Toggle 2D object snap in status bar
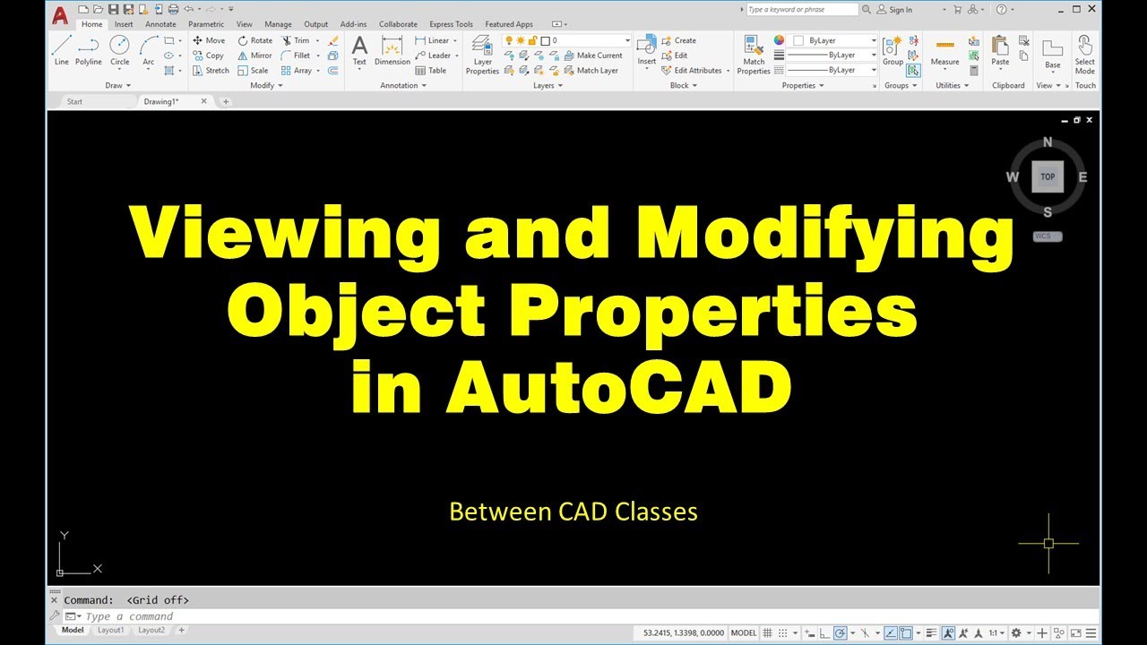The width and height of the screenshot is (1147, 645). 906,632
